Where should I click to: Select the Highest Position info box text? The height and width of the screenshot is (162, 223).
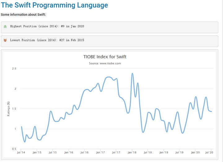pyautogui.click(x=47, y=26)
